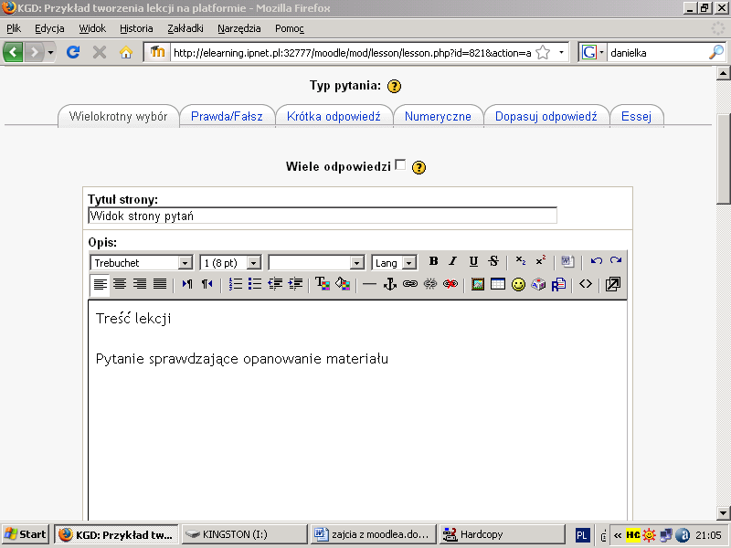Toggle bold formatting
This screenshot has width=731, height=548.
pyautogui.click(x=433, y=261)
